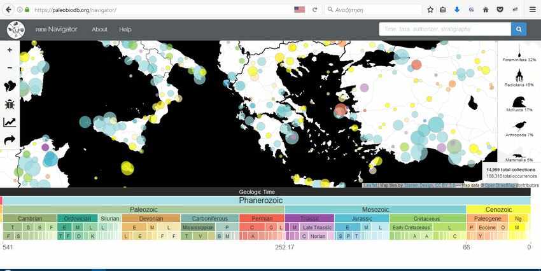The height and width of the screenshot is (271, 541).
Task: Toggle the Geologic Time panel header
Action: pyautogui.click(x=257, y=191)
